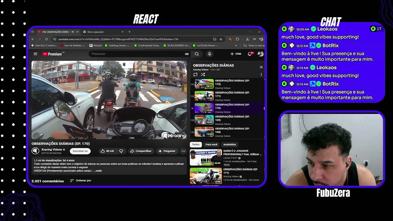Bookmark this page with star icon

click(x=221, y=39)
